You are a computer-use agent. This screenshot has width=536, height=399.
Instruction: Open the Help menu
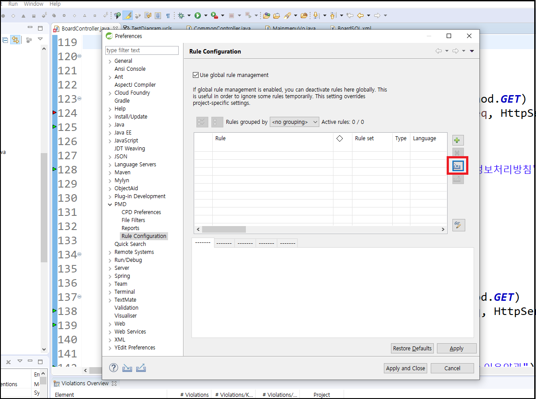(55, 4)
